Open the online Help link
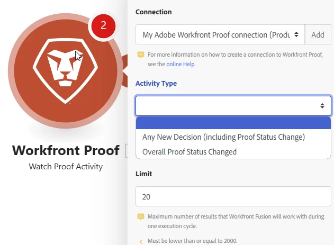Screen dimensions: 334x245 coord(180,64)
